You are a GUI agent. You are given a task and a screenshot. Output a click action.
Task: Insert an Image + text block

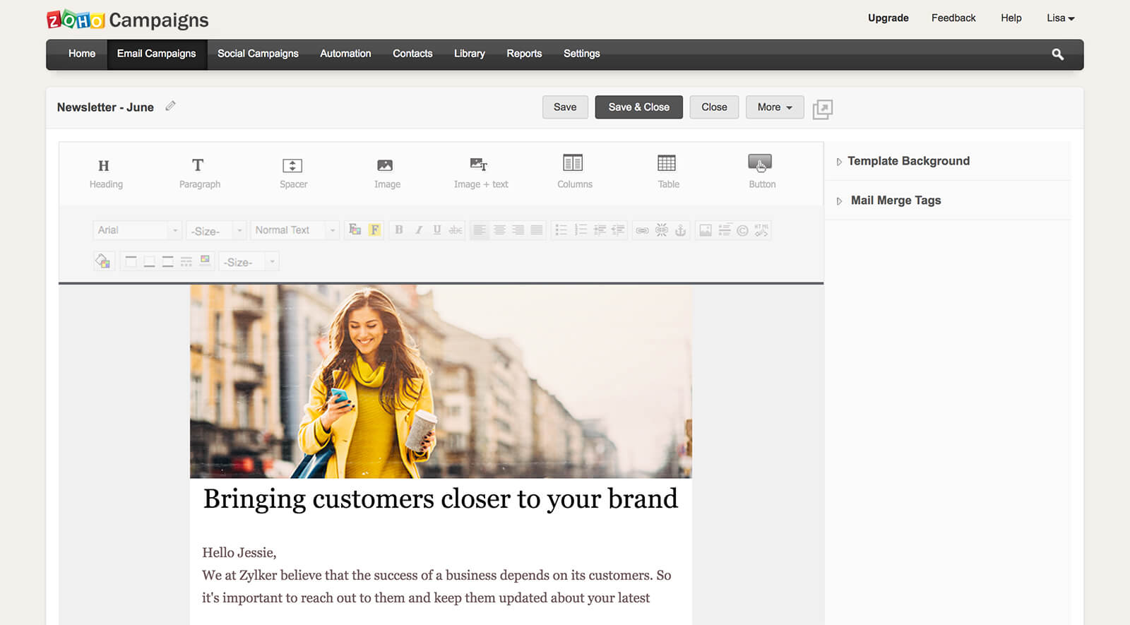480,172
